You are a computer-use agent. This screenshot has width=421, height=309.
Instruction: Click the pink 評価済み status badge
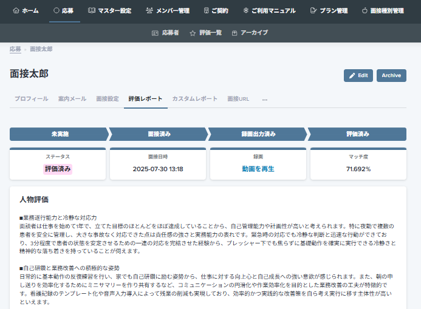tap(58, 169)
